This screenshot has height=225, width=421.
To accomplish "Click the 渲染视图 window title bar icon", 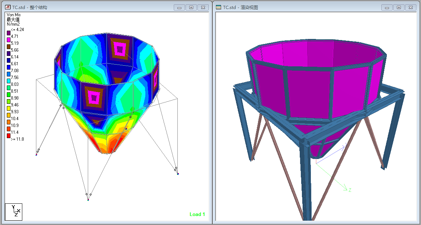I will tap(218, 7).
